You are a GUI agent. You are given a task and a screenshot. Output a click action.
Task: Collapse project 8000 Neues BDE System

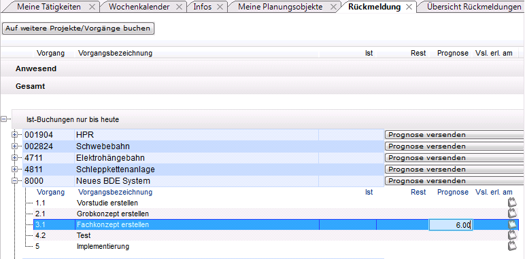tap(14, 180)
